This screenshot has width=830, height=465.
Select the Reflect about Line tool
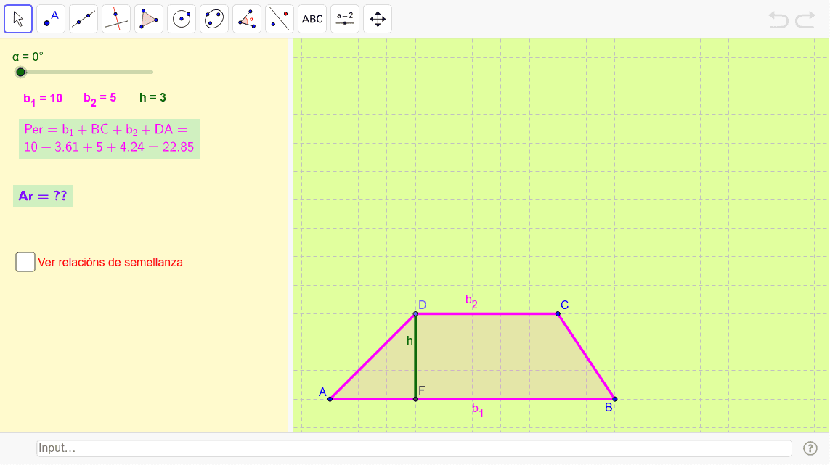tap(280, 19)
